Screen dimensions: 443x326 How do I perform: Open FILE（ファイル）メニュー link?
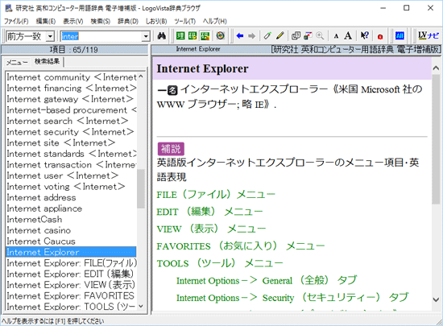click(x=216, y=195)
